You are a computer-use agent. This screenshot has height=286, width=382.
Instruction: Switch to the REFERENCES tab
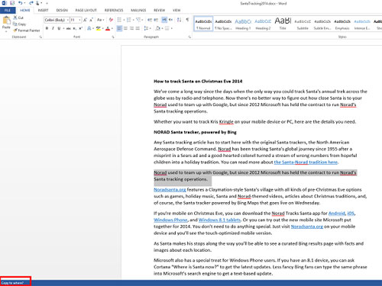click(x=114, y=10)
